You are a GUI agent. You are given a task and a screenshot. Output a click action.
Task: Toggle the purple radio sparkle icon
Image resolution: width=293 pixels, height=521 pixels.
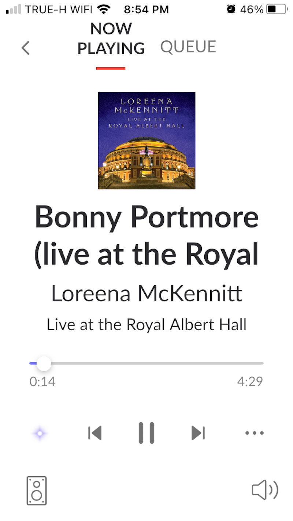(x=40, y=434)
